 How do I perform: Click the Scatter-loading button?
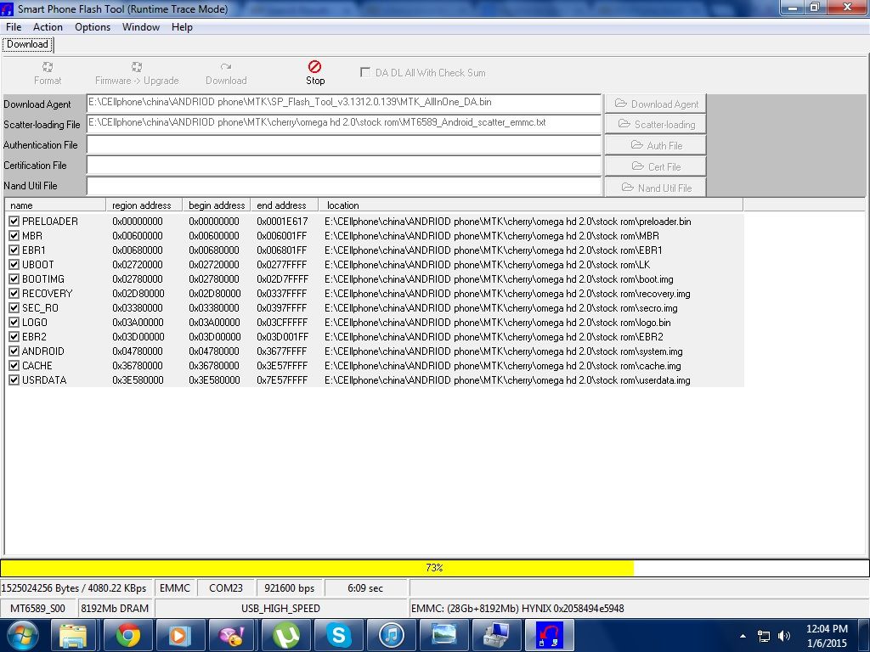point(655,124)
